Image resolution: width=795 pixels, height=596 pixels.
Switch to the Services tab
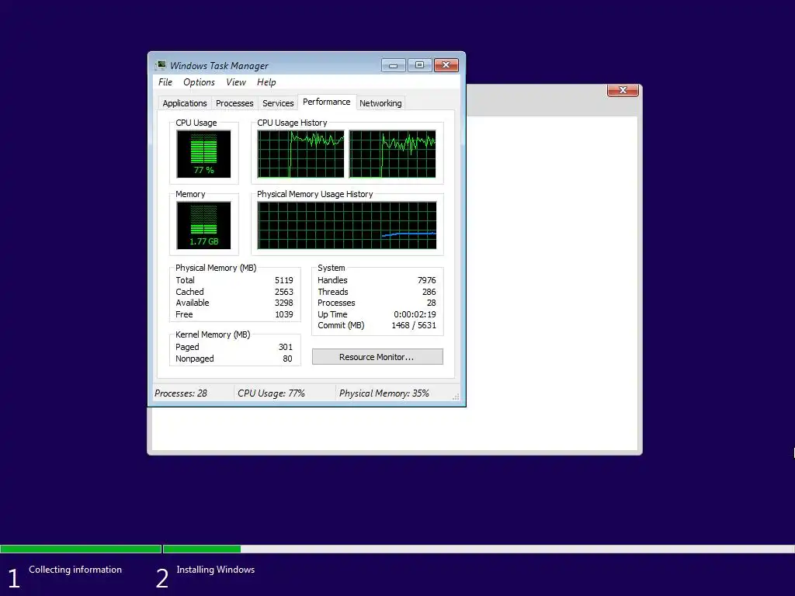pyautogui.click(x=278, y=103)
